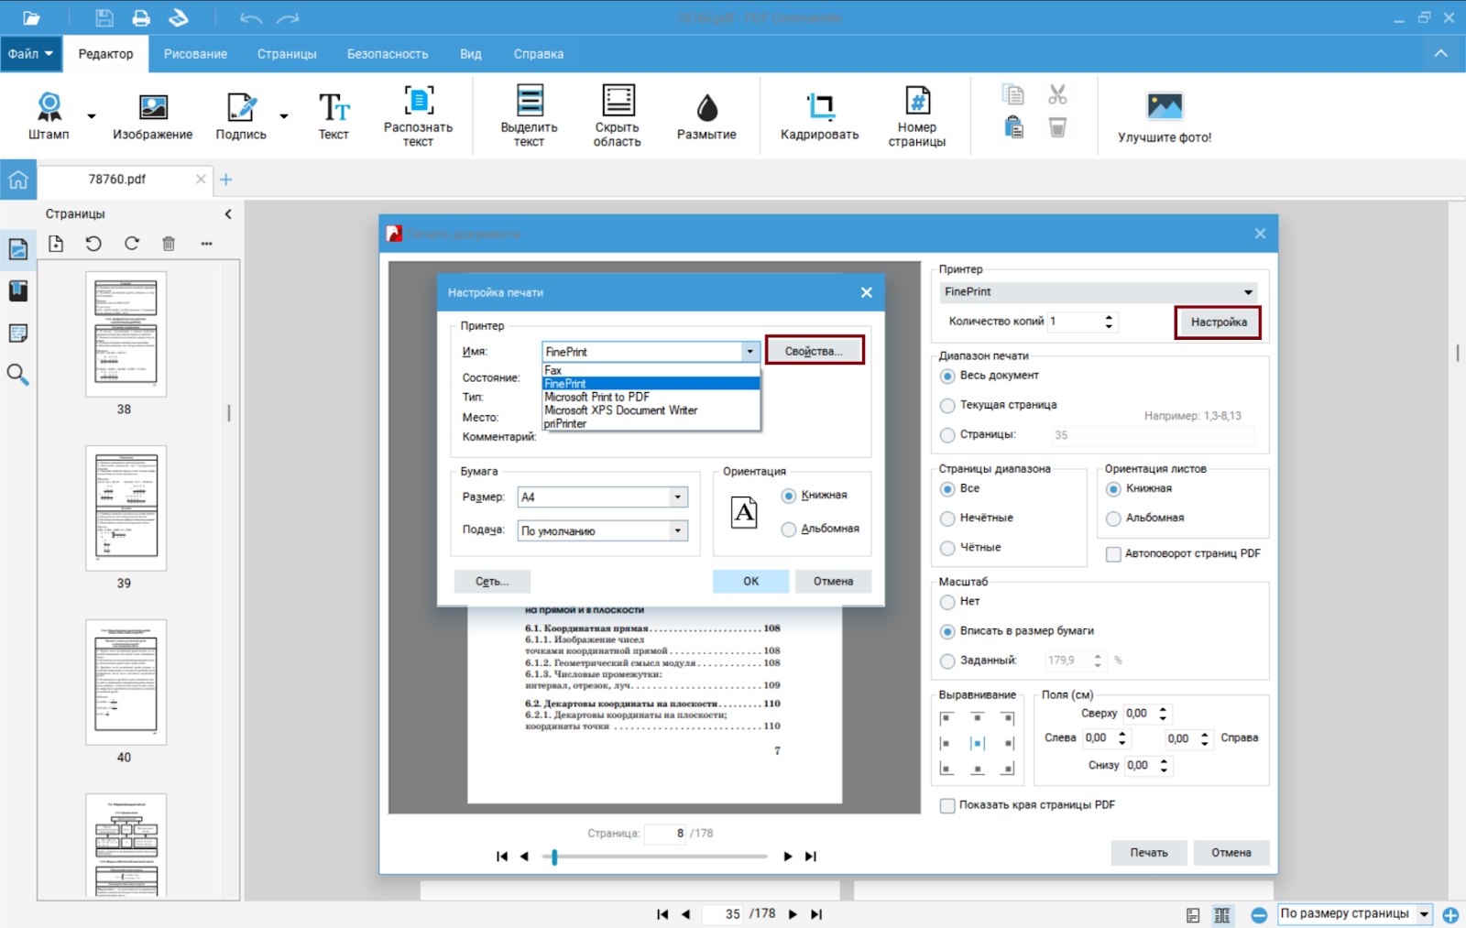Select Microsoft Print to PDF printer
This screenshot has width=1466, height=928.
pos(651,398)
